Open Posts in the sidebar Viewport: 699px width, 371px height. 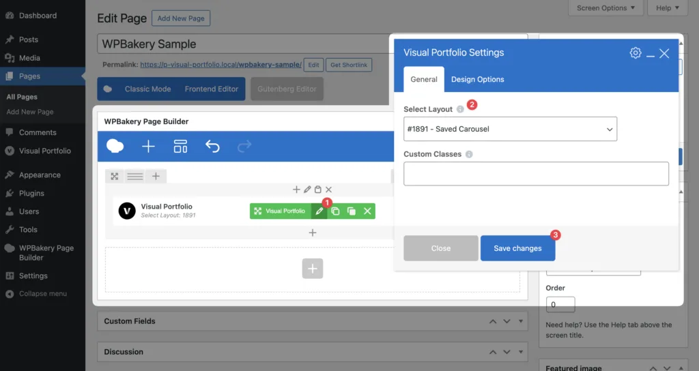(29, 40)
